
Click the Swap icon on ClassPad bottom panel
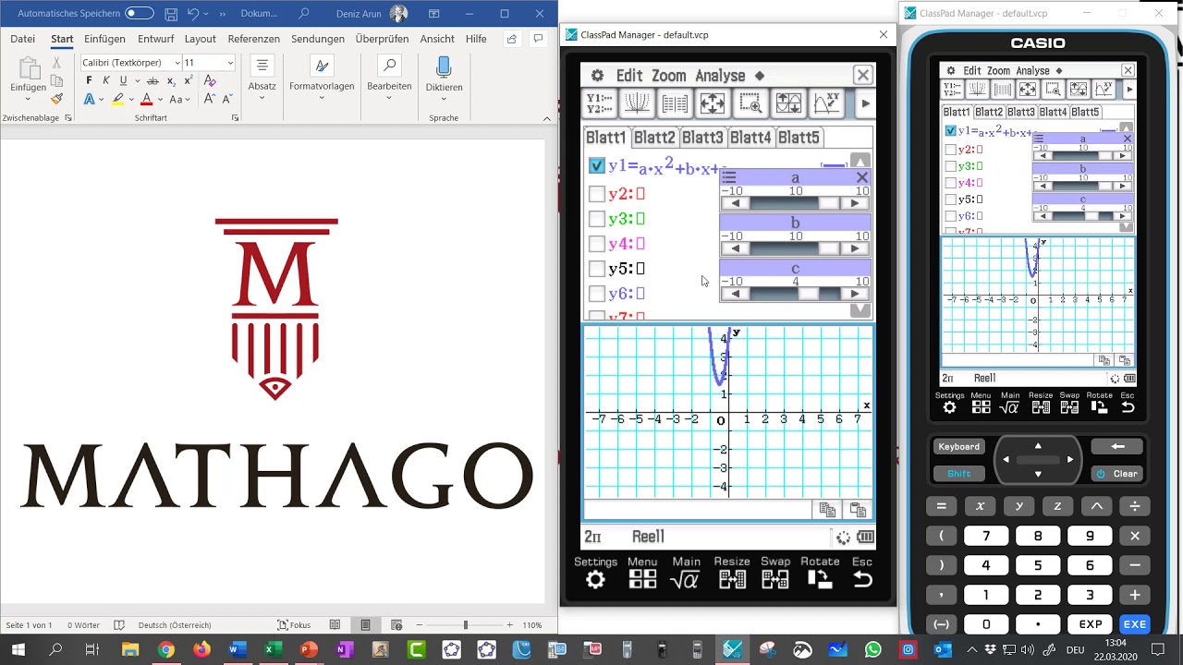click(775, 580)
